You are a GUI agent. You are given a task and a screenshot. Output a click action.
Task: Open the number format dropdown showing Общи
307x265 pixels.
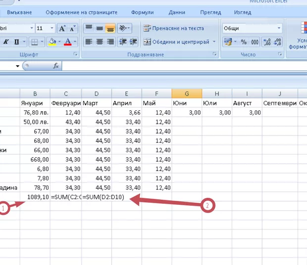coord(279,29)
